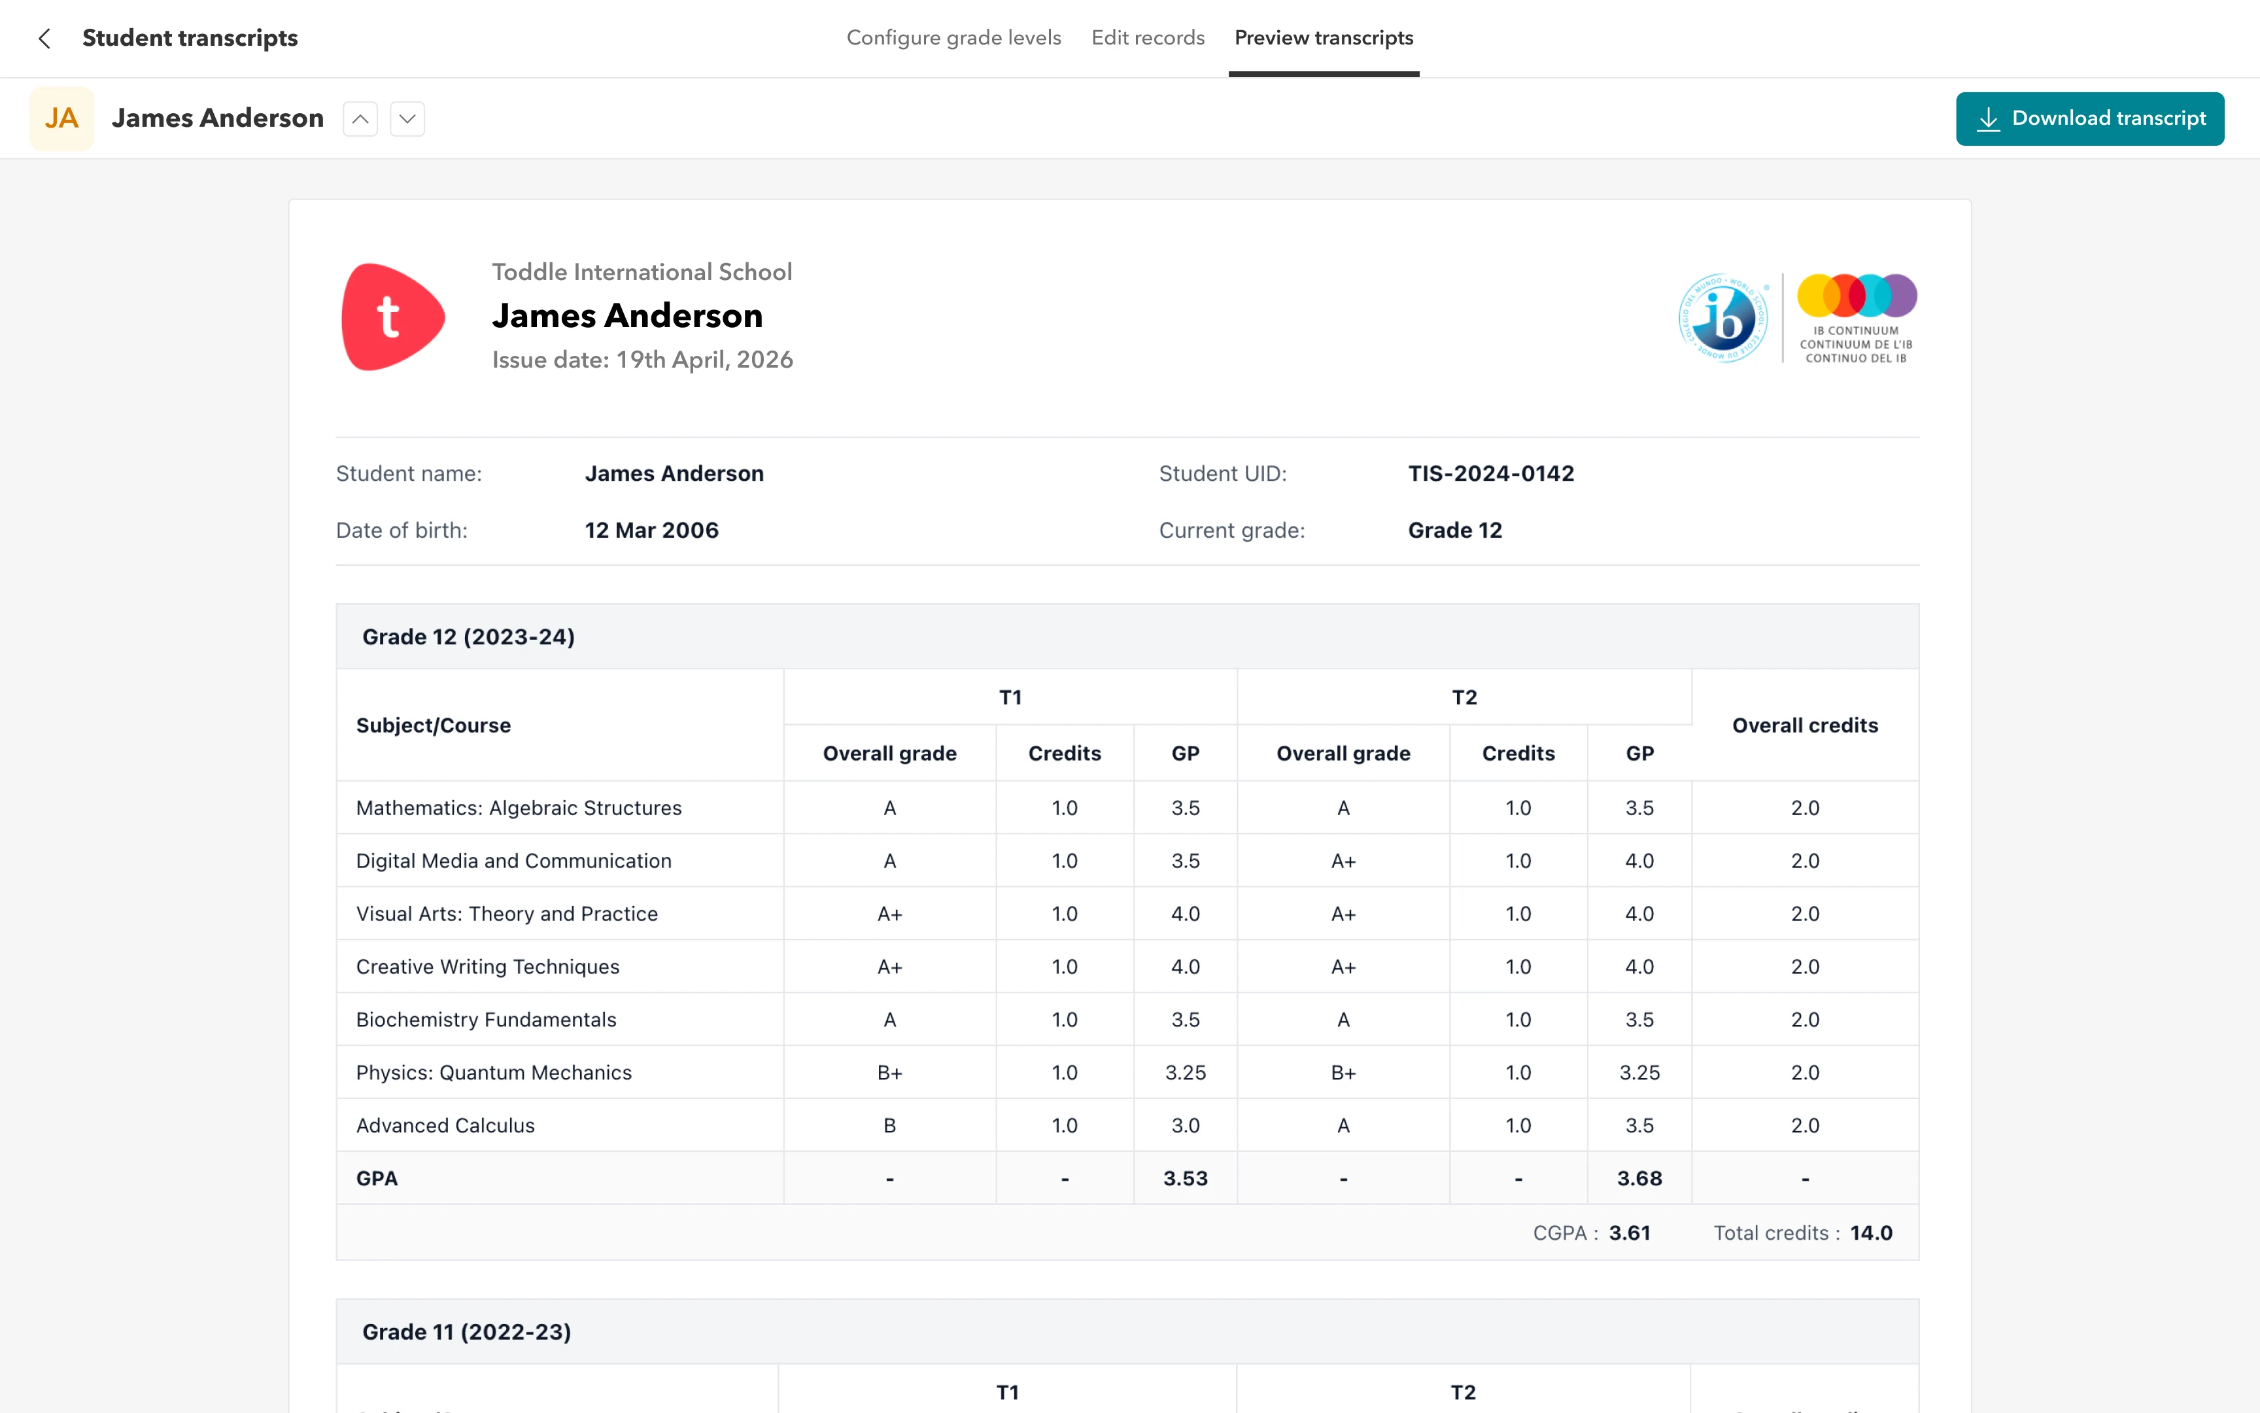
Task: Click the Student transcripts page title
Action: [x=190, y=39]
